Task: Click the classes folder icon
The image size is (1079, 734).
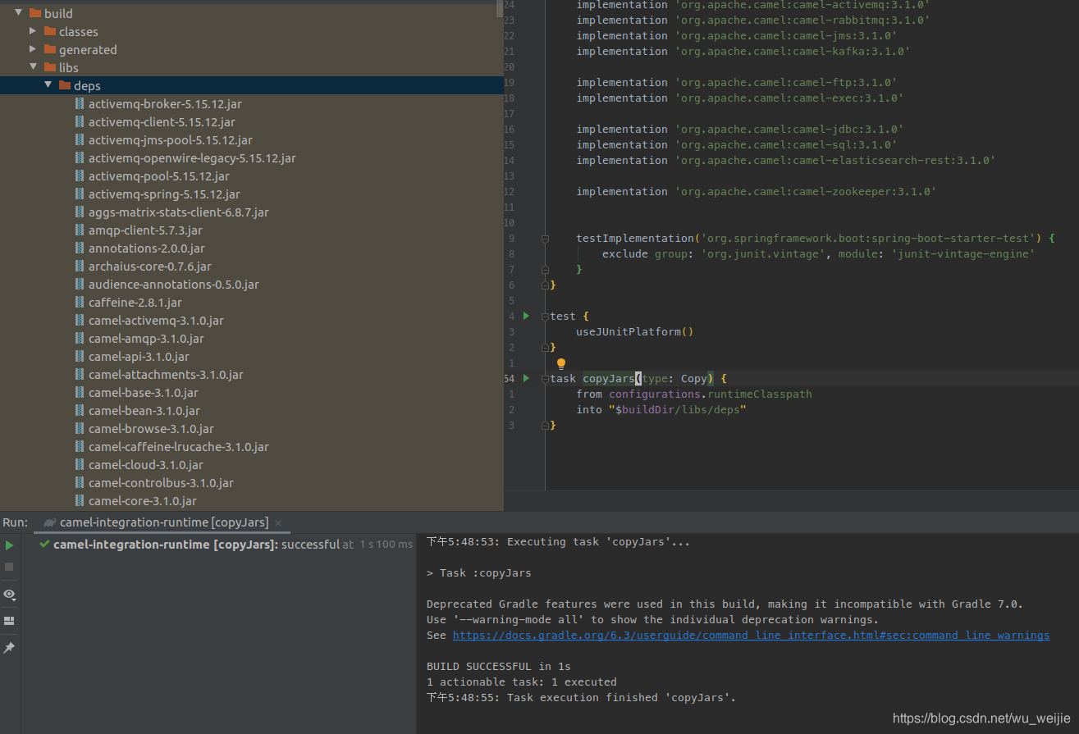Action: pyautogui.click(x=50, y=31)
